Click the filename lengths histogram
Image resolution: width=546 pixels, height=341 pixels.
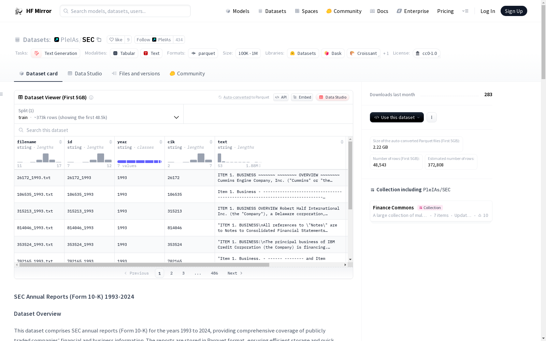point(39,158)
